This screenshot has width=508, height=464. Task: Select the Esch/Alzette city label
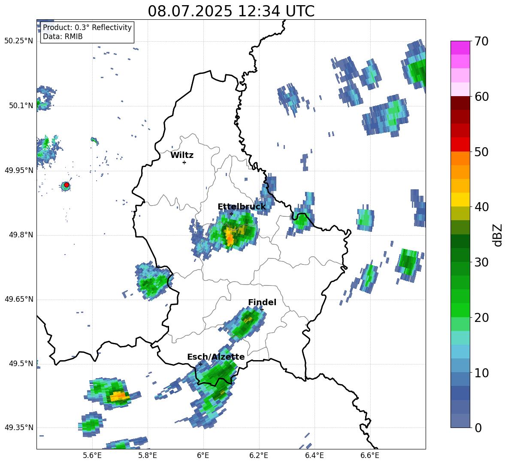pyautogui.click(x=216, y=357)
